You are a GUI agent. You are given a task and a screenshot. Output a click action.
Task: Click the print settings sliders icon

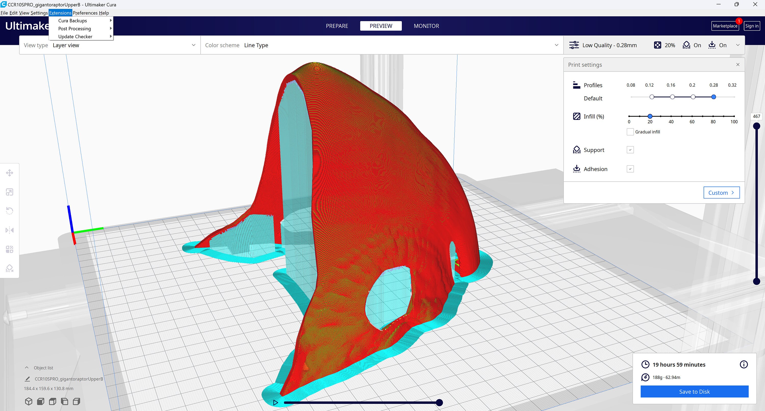574,45
